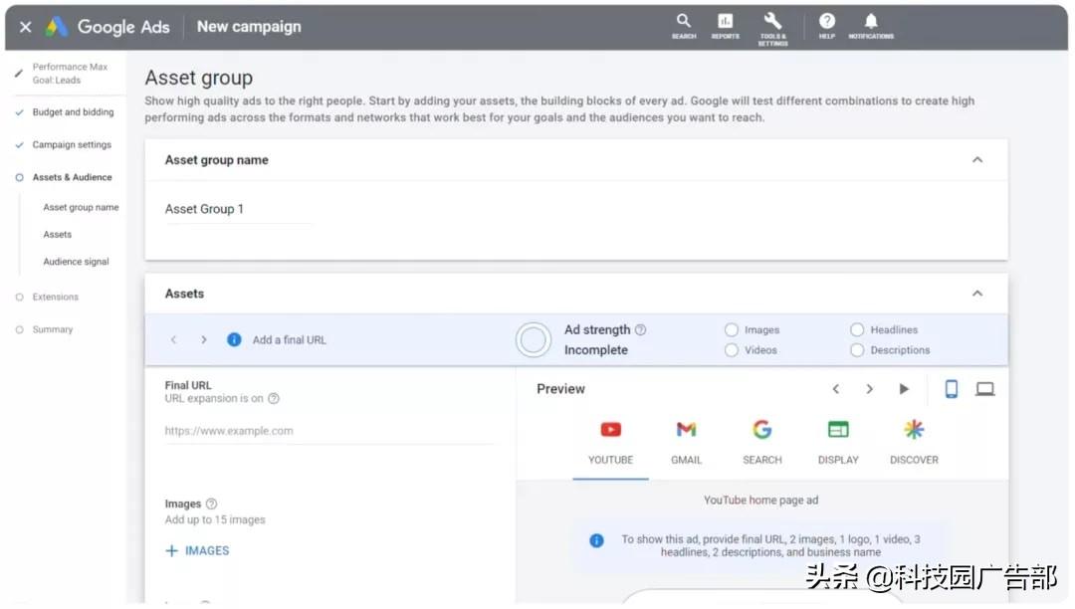
Task: Switch preview to mobile device
Action: (951, 389)
